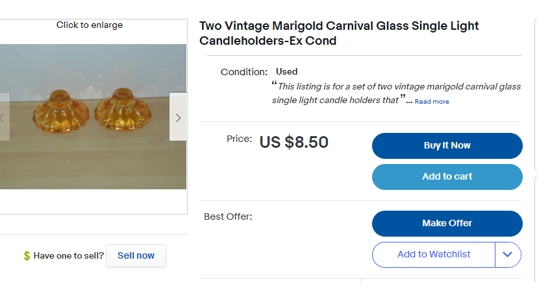
Task: Click the 'Best Offer:' label
Action: tap(228, 217)
